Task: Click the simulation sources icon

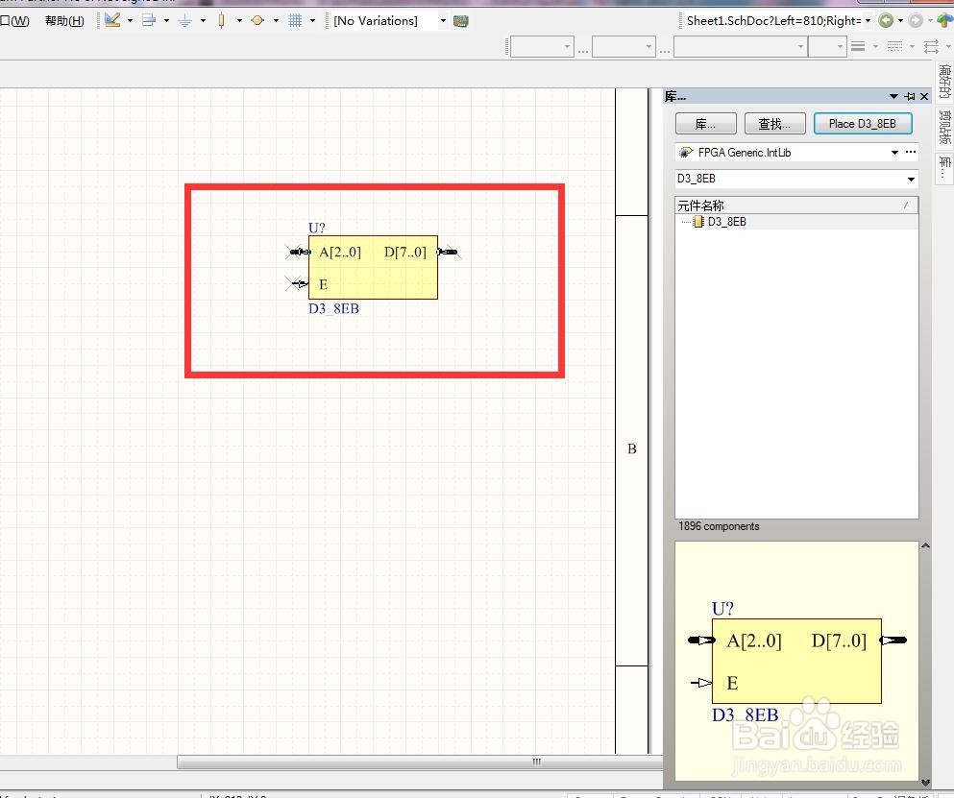Action: pyautogui.click(x=258, y=21)
